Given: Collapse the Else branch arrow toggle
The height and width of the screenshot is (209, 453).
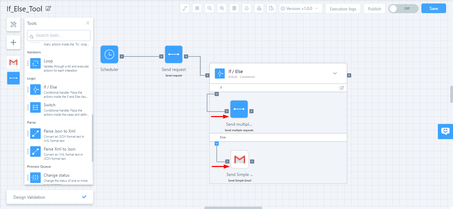Looking at the screenshot, I should [x=217, y=143].
